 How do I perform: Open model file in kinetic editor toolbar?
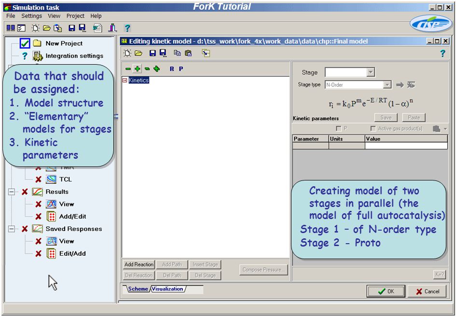(138, 53)
